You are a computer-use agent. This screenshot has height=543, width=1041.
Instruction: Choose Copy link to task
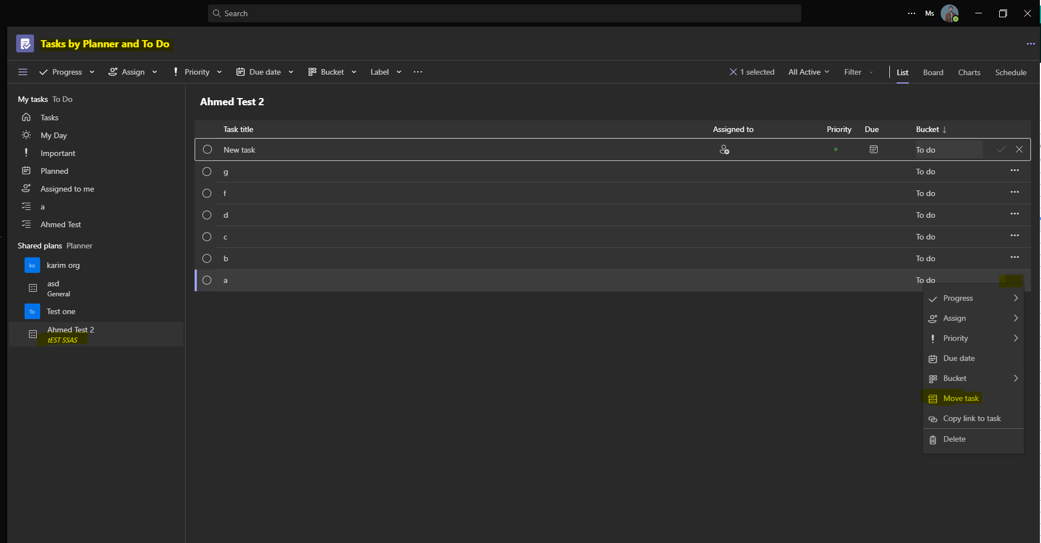973,418
